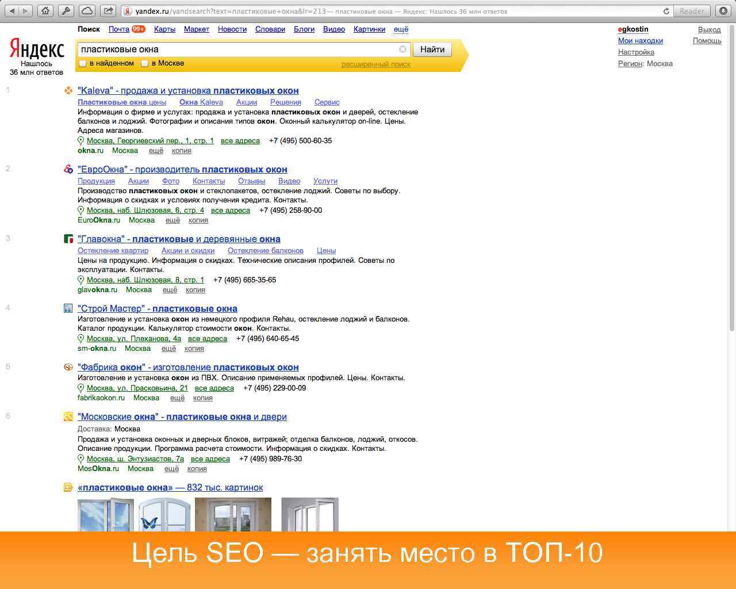Viewport: 736px width, 589px height.
Task: Switch to the Картинки search section
Action: [369, 29]
